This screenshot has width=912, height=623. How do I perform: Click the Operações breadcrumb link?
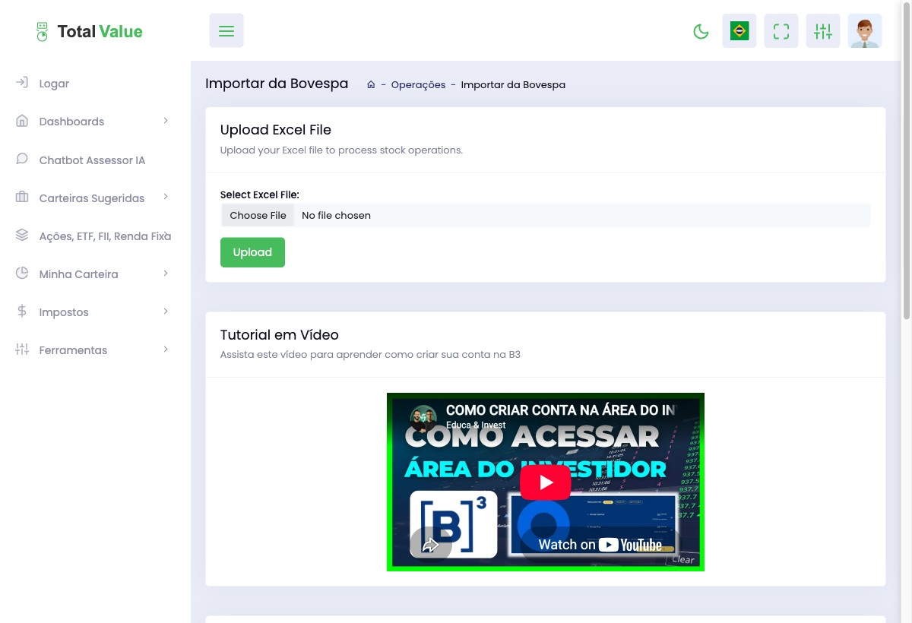[418, 84]
